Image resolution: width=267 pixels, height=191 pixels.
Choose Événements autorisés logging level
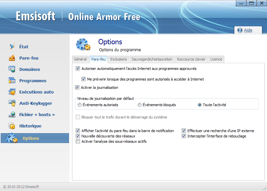80,105
